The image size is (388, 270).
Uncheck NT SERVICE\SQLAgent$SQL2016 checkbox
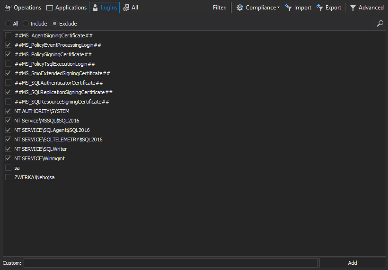[x=8, y=130]
